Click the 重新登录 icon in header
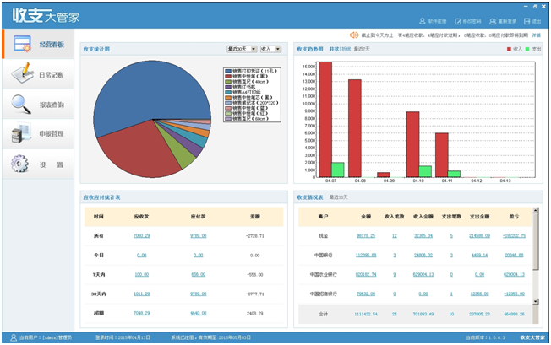This screenshot has width=551, height=345. point(493,20)
